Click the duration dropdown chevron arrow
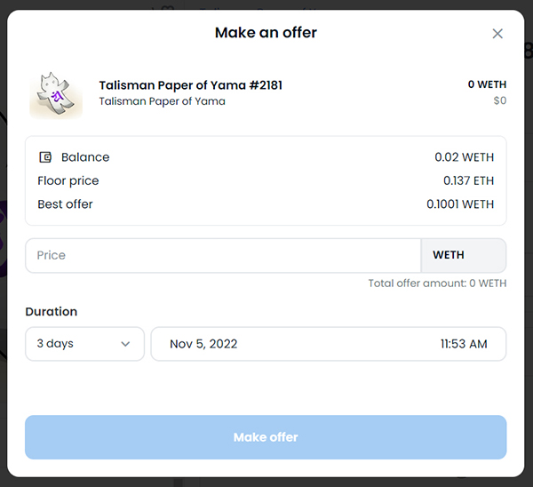 125,344
